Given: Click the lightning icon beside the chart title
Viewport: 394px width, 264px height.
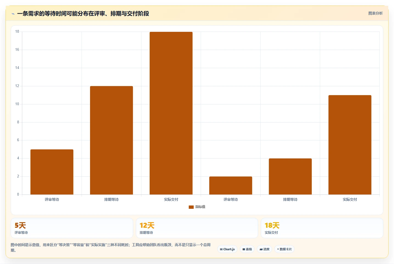Looking at the screenshot, I should tap(13, 14).
